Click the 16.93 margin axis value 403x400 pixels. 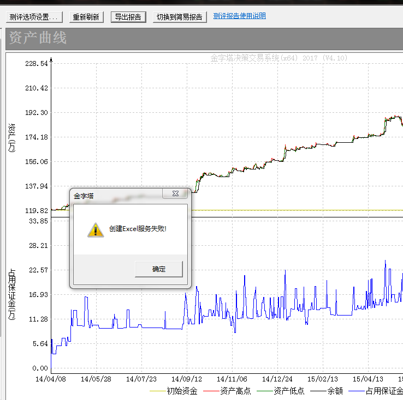[x=38, y=295]
